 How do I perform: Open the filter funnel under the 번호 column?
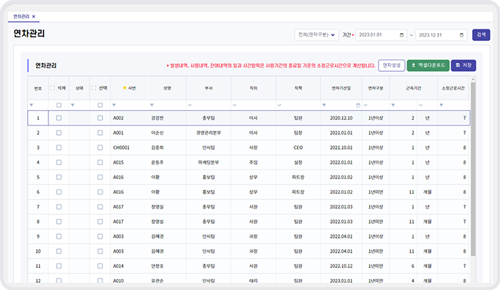[x=31, y=105]
